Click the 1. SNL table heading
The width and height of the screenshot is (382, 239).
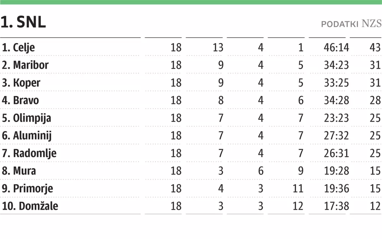23,23
